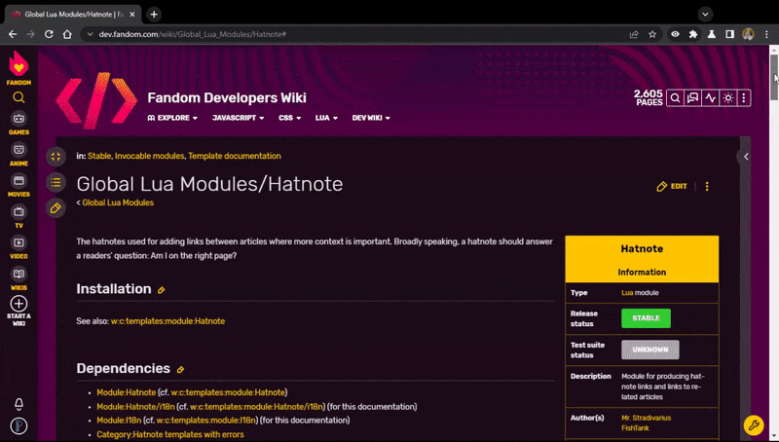Viewport: 779px width, 442px height.
Task: Open the w:c:templates:module:Hatnote see-also link
Action: tap(167, 321)
